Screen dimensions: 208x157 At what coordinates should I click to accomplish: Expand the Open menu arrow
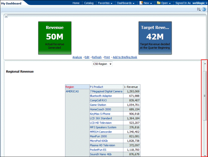170,3
